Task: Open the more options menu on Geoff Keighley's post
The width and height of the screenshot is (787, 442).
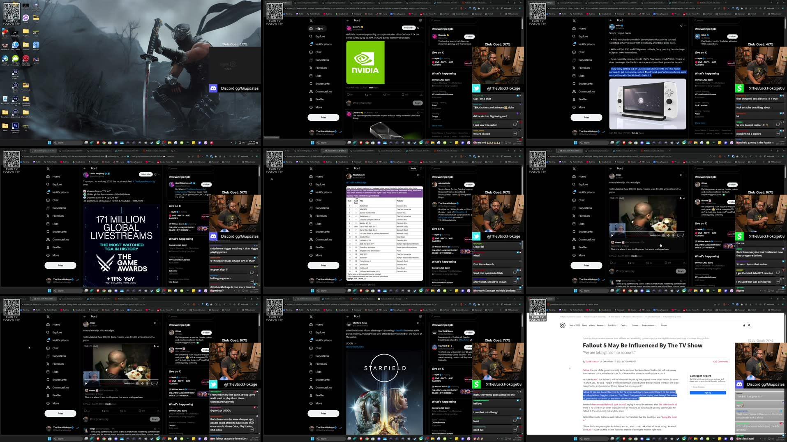Action: [158, 174]
